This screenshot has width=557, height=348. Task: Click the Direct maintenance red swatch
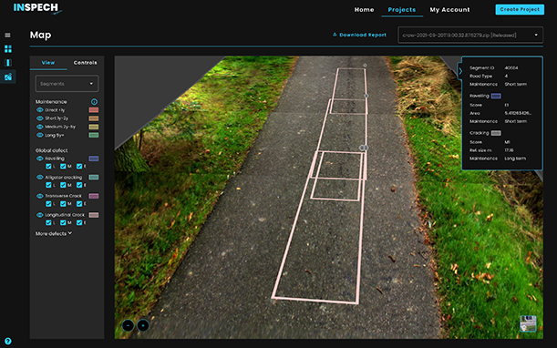94,110
